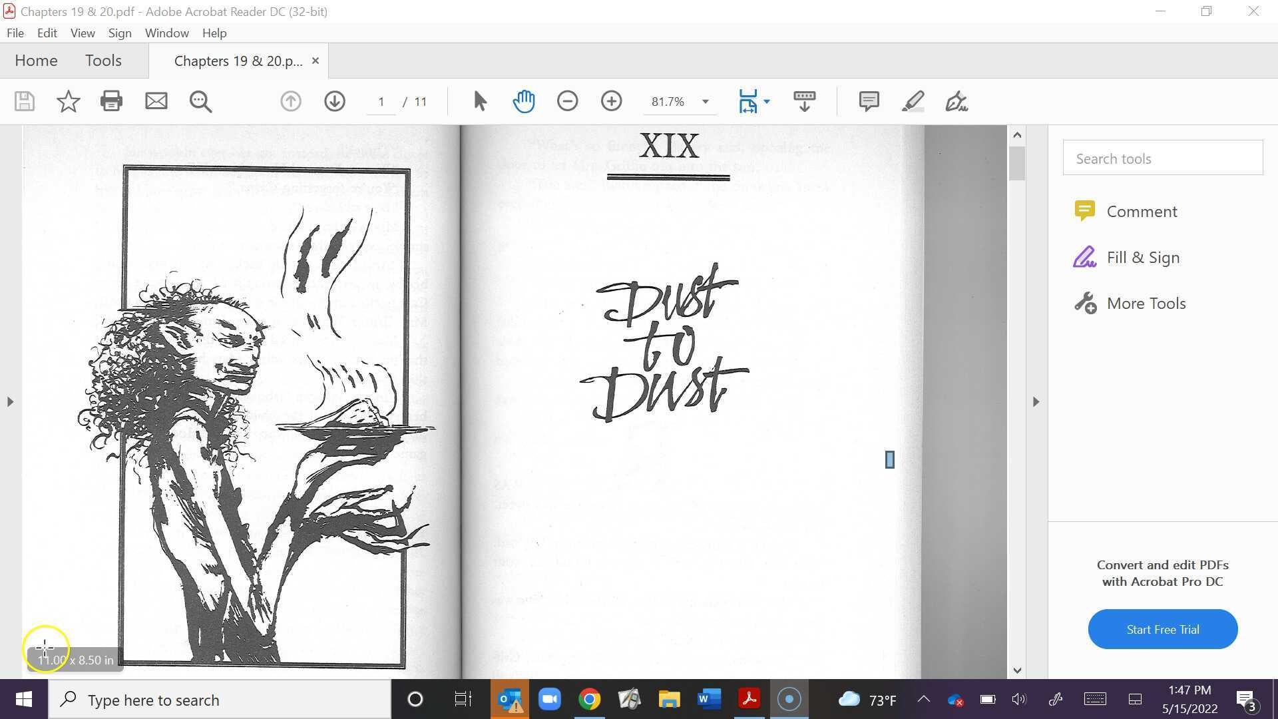The height and width of the screenshot is (719, 1278).
Task: Open the zoom percentage dropdown
Action: coord(705,102)
